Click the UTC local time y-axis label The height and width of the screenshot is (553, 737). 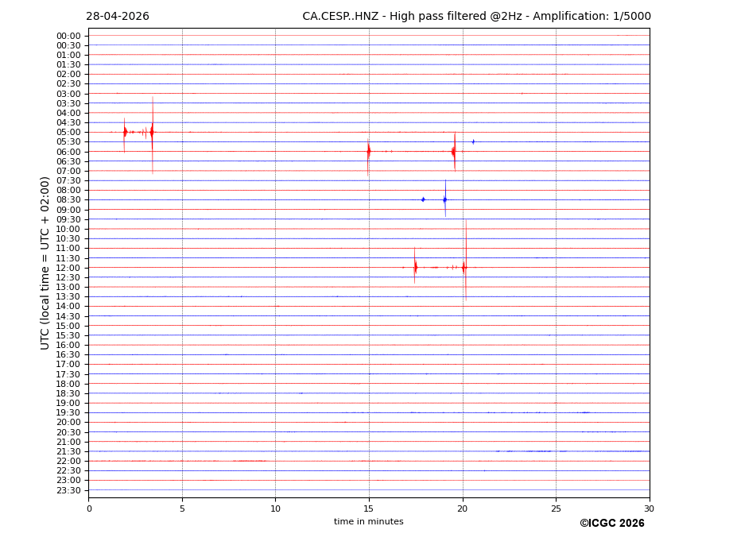(45, 263)
